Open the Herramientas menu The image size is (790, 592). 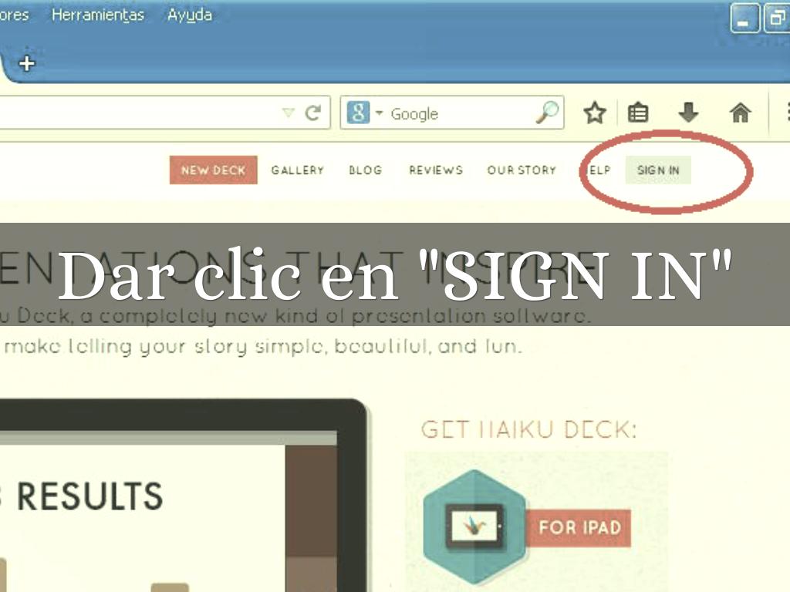pyautogui.click(x=98, y=15)
